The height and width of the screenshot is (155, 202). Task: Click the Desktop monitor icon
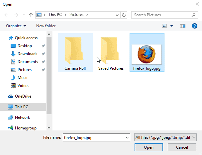click(13, 46)
